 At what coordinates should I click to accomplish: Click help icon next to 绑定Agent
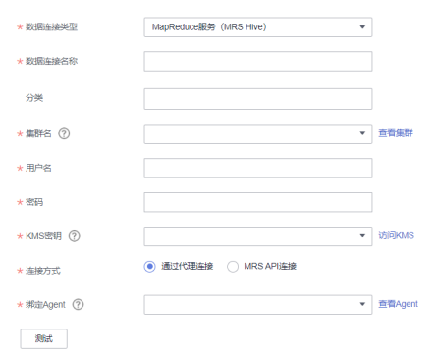[78, 304]
